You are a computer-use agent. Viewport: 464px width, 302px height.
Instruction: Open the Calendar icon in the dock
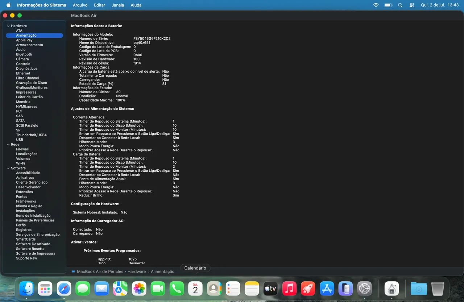(195, 289)
